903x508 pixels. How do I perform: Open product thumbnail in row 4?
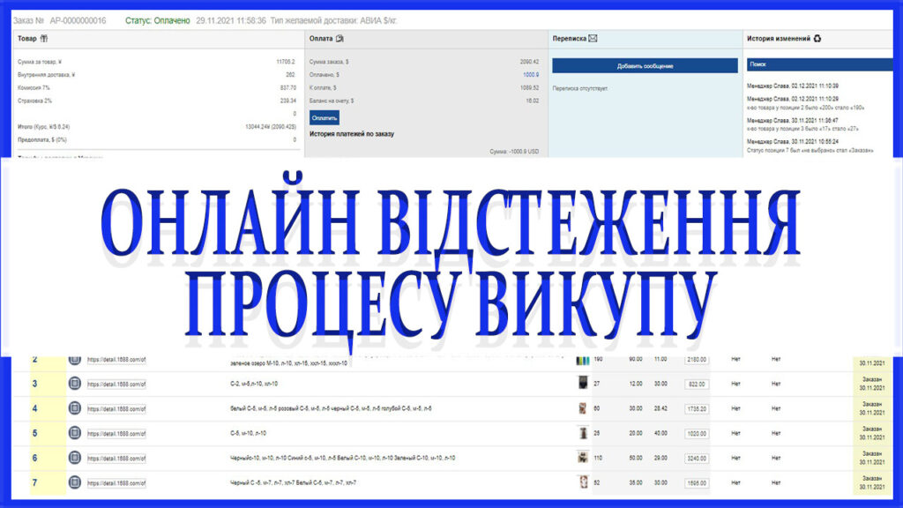click(583, 408)
